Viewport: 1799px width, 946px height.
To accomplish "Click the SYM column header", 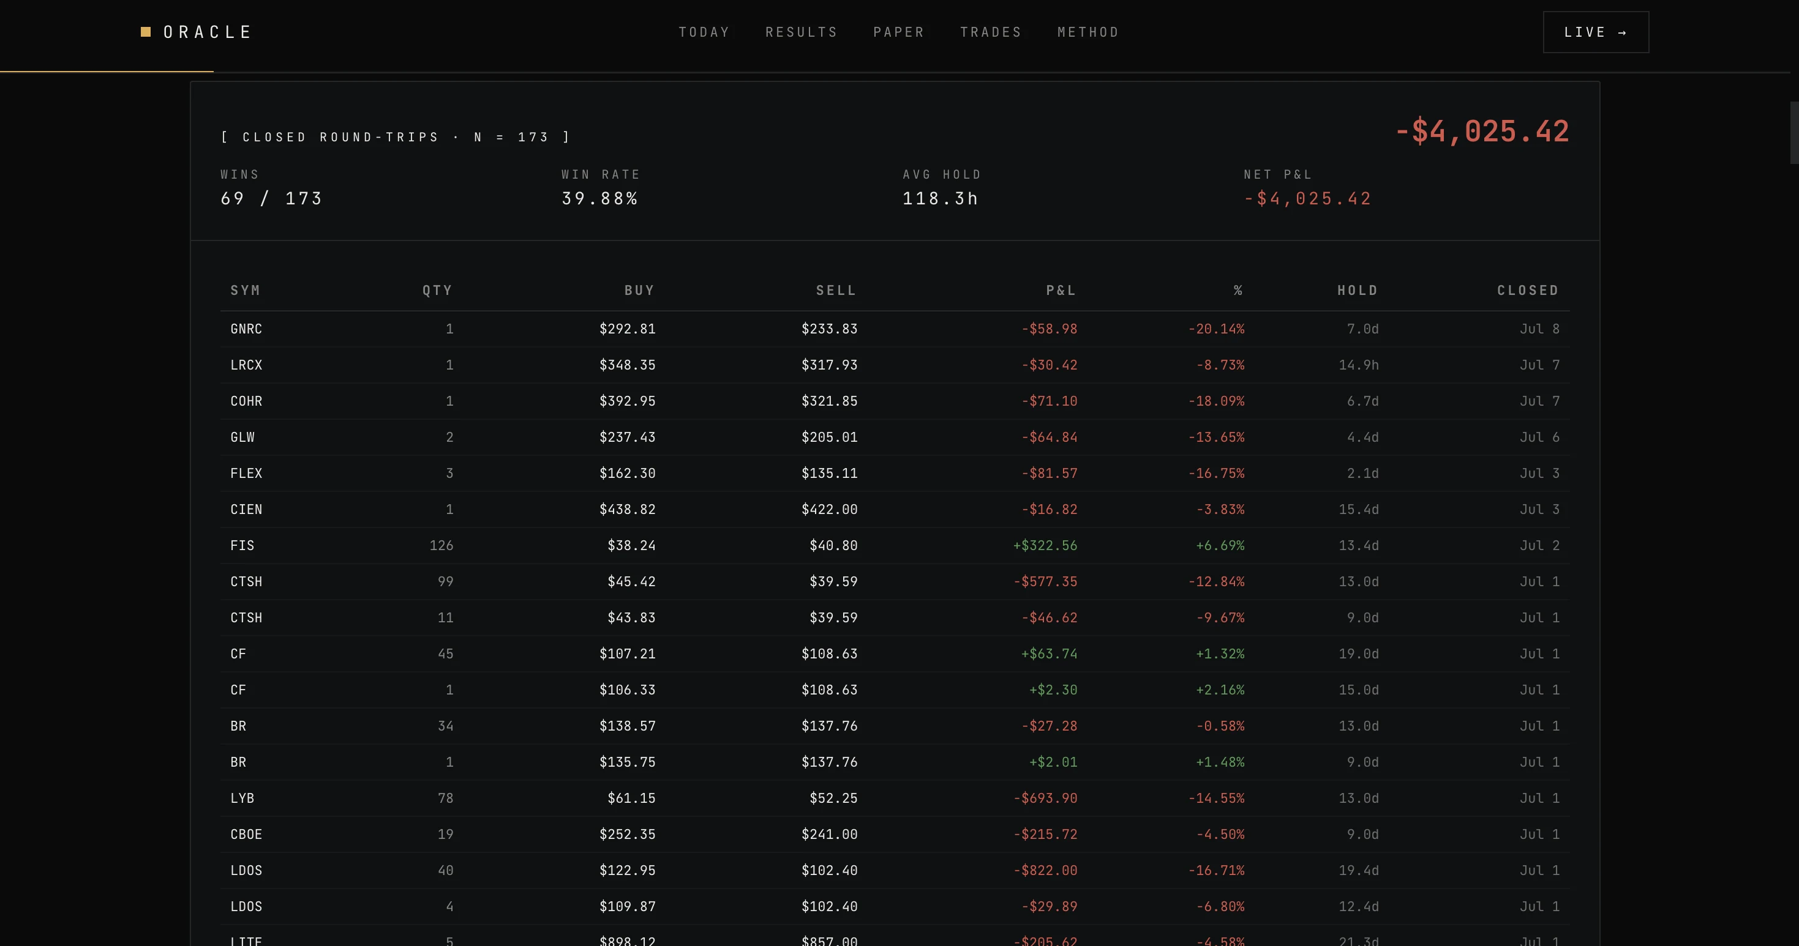I will [x=245, y=290].
